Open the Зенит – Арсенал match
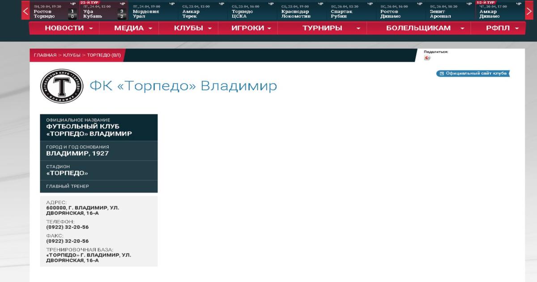Viewport: 537px width, 282px height. pos(450,11)
